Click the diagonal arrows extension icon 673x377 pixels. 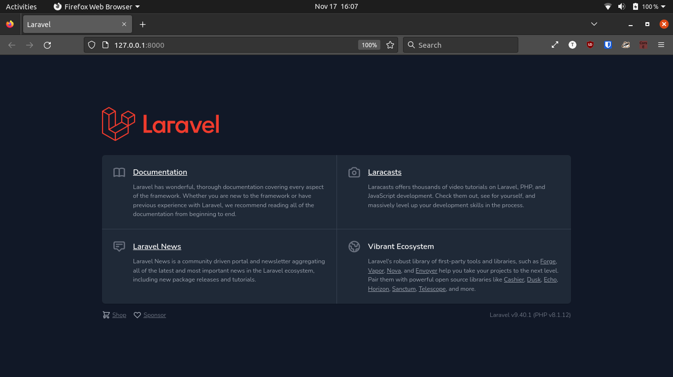click(x=555, y=45)
